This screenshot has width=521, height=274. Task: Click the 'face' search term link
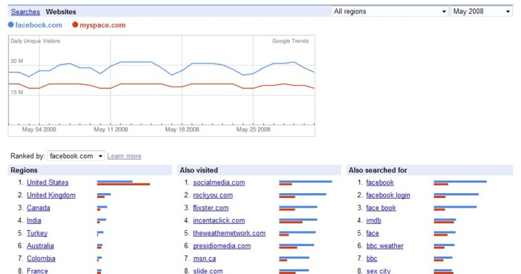pyautogui.click(x=372, y=233)
